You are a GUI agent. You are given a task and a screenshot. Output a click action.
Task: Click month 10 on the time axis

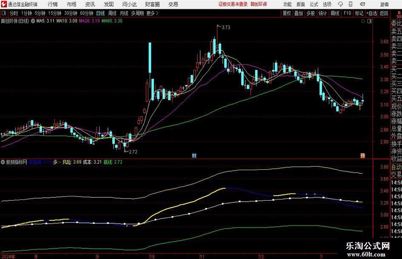click(x=152, y=256)
